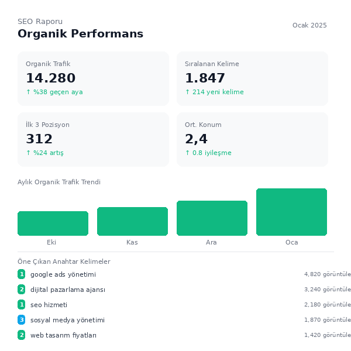Click the rank 1 badge beside google ads yönetimi
The width and height of the screenshot is (351, 351).
coord(21,274)
